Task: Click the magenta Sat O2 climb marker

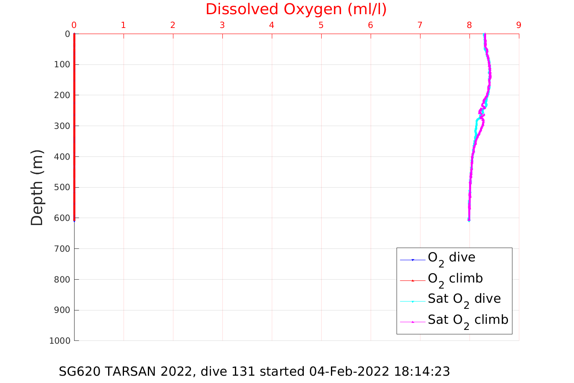Action: pyautogui.click(x=413, y=322)
